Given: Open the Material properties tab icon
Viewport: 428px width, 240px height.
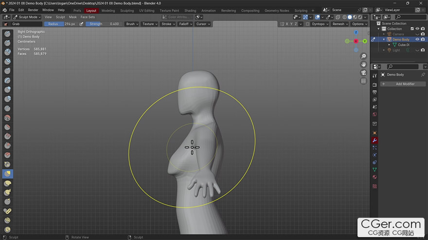Looking at the screenshot, I should 374,177.
